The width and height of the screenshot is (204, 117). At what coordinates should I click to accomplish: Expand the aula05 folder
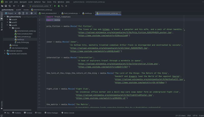pyautogui.click(x=7, y=22)
